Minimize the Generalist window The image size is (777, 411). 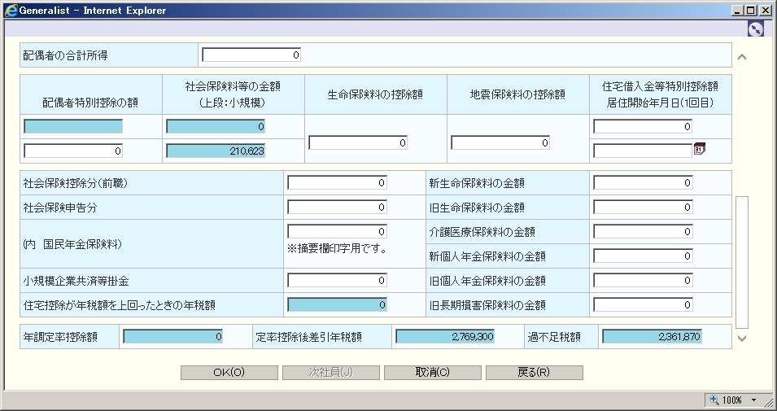pos(737,11)
